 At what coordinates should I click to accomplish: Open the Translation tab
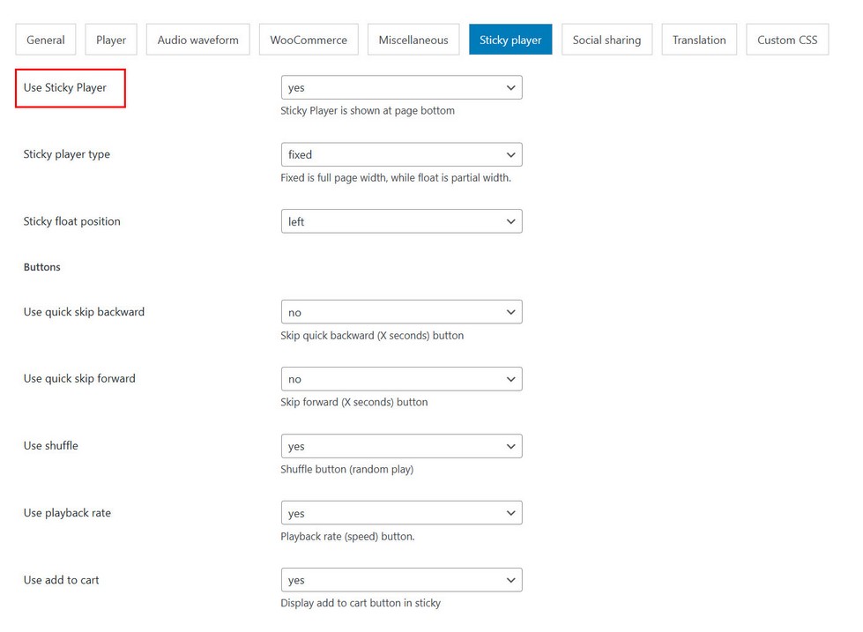699,40
